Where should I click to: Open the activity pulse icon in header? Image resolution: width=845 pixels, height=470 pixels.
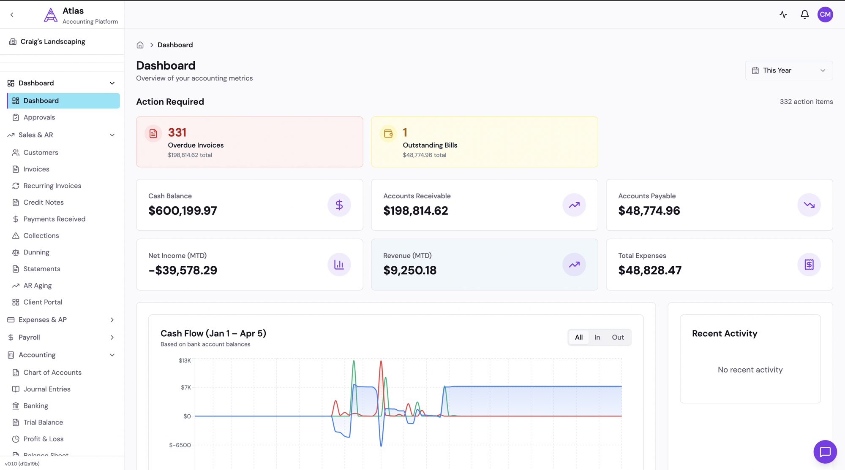point(783,15)
